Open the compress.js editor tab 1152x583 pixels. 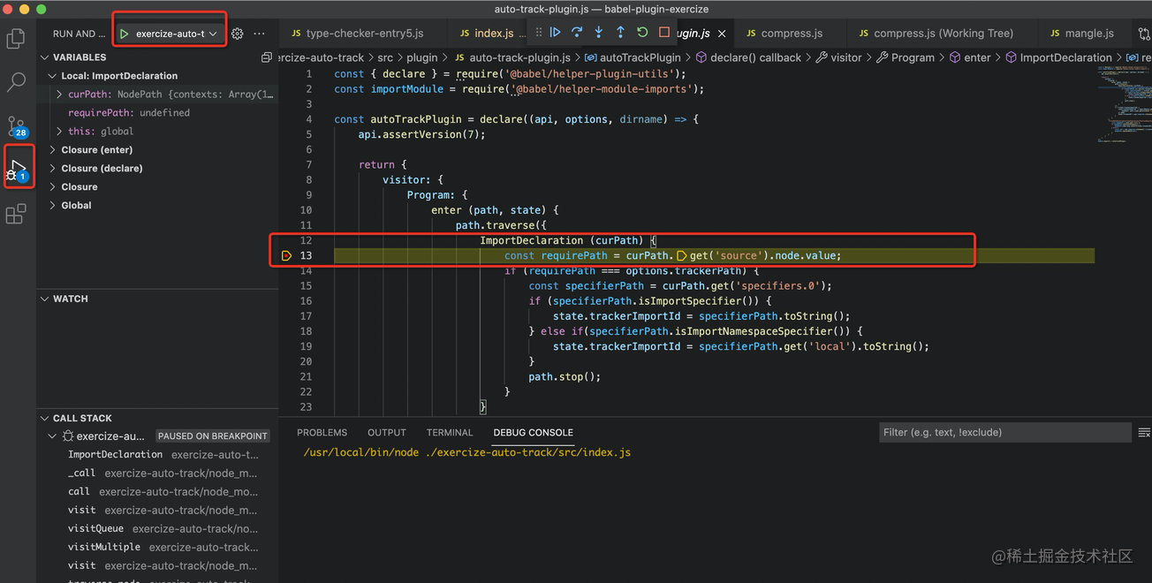pyautogui.click(x=791, y=34)
